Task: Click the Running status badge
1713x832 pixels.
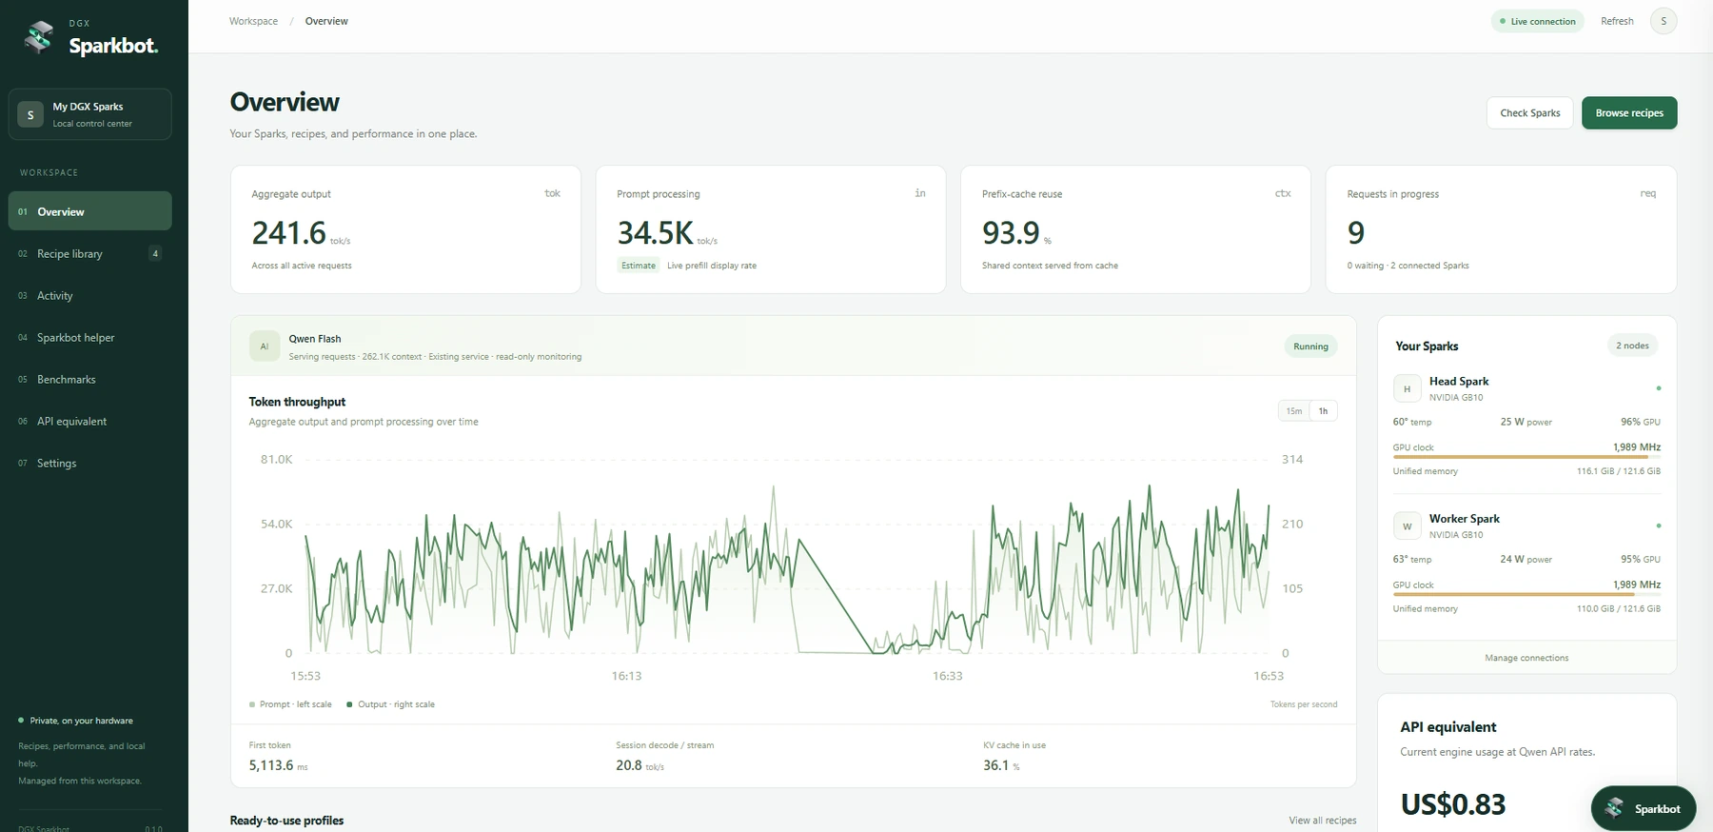Action: (x=1310, y=347)
